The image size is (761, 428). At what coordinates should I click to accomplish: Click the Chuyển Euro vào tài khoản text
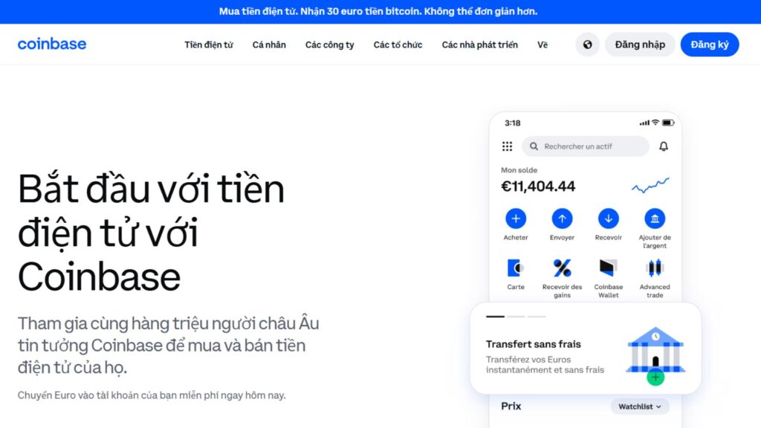coord(152,395)
